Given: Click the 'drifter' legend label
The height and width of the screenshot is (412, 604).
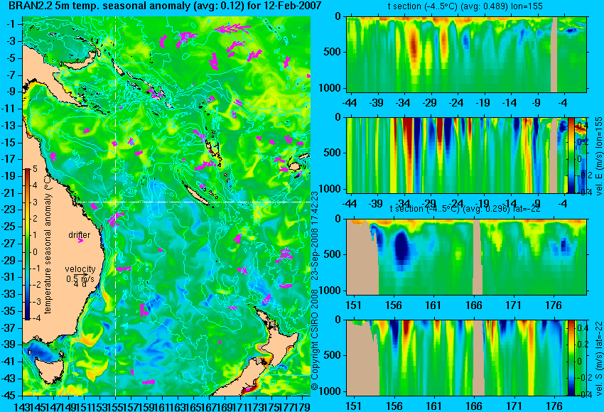Looking at the screenshot, I should [x=80, y=235].
